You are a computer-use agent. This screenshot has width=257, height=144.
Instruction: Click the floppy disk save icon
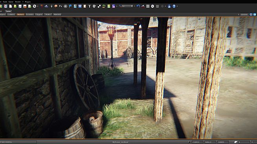(20, 6)
